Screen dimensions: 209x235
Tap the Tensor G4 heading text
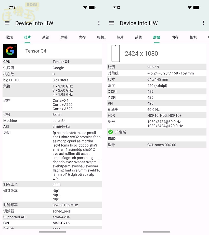[x=36, y=51]
